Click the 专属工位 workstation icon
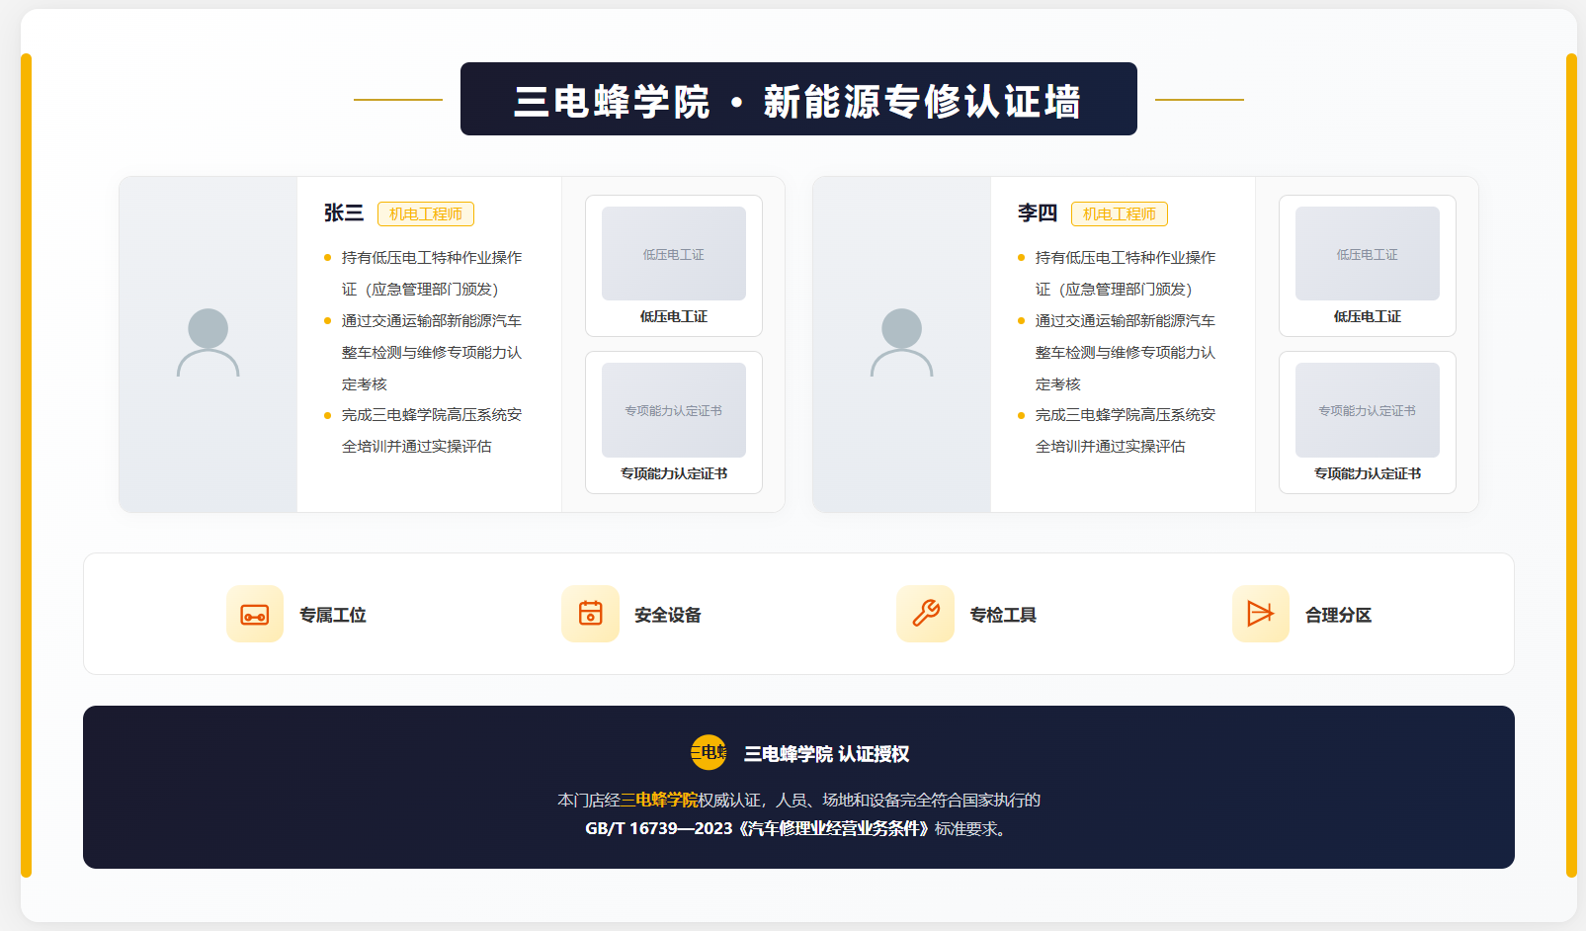Image resolution: width=1586 pixels, height=931 pixels. (x=255, y=614)
